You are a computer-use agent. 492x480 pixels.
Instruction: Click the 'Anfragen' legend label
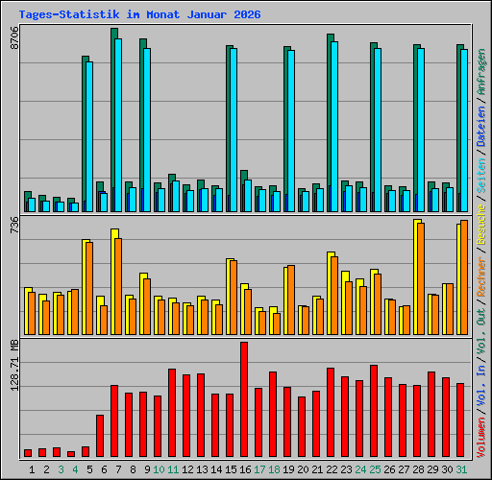(481, 72)
